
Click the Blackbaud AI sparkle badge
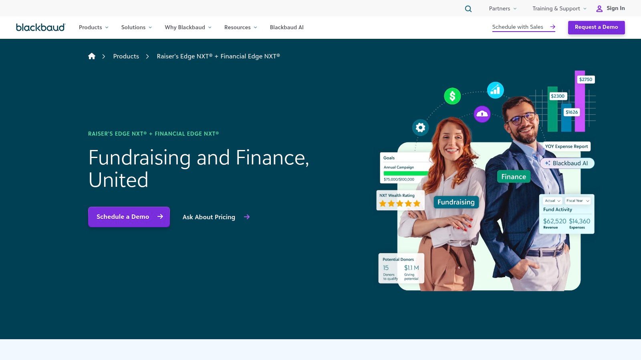[567, 163]
